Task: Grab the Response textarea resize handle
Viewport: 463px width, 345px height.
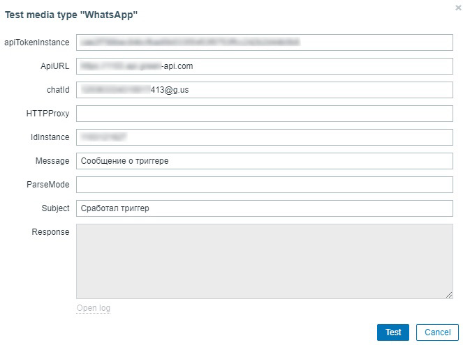Action: click(x=449, y=295)
